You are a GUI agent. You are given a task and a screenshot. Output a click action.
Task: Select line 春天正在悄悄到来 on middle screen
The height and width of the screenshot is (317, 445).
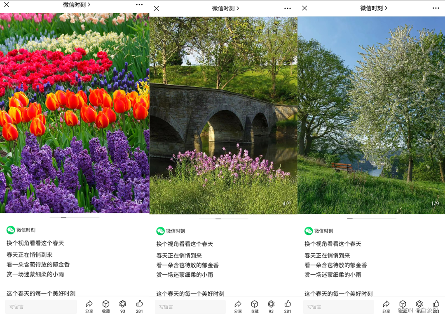[x=179, y=255]
